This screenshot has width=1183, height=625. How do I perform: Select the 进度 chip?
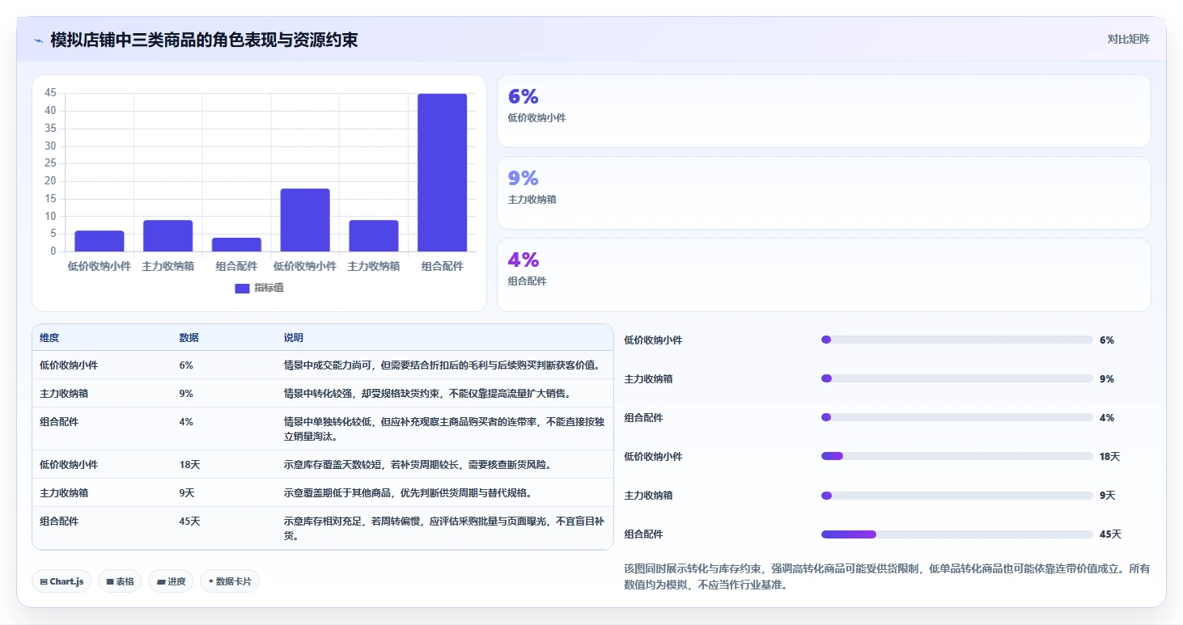pos(171,581)
